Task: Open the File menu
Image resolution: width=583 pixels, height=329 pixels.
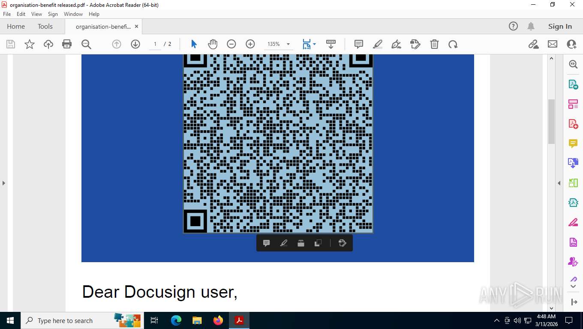Action: coord(7,14)
